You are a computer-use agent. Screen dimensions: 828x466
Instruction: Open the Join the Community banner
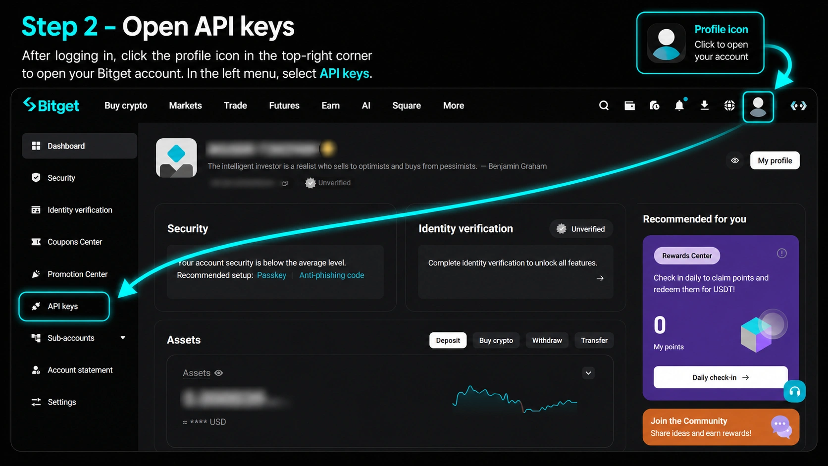point(721,427)
